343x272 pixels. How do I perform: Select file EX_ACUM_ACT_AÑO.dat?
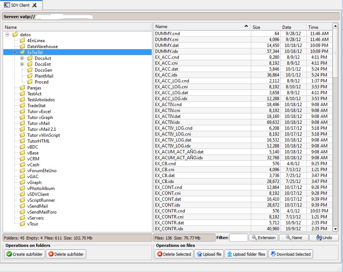pos(243,152)
